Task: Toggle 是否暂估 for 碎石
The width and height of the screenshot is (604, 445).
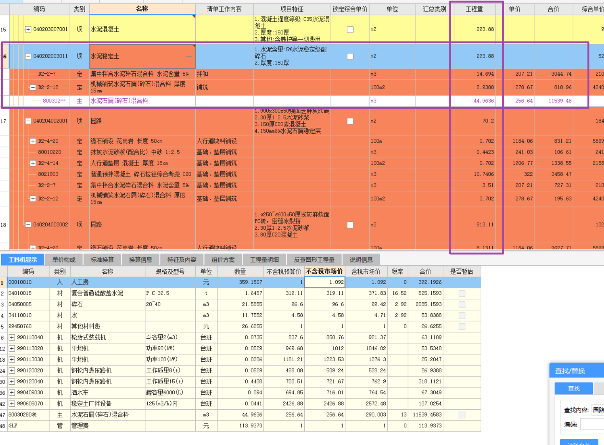Action: point(462,304)
